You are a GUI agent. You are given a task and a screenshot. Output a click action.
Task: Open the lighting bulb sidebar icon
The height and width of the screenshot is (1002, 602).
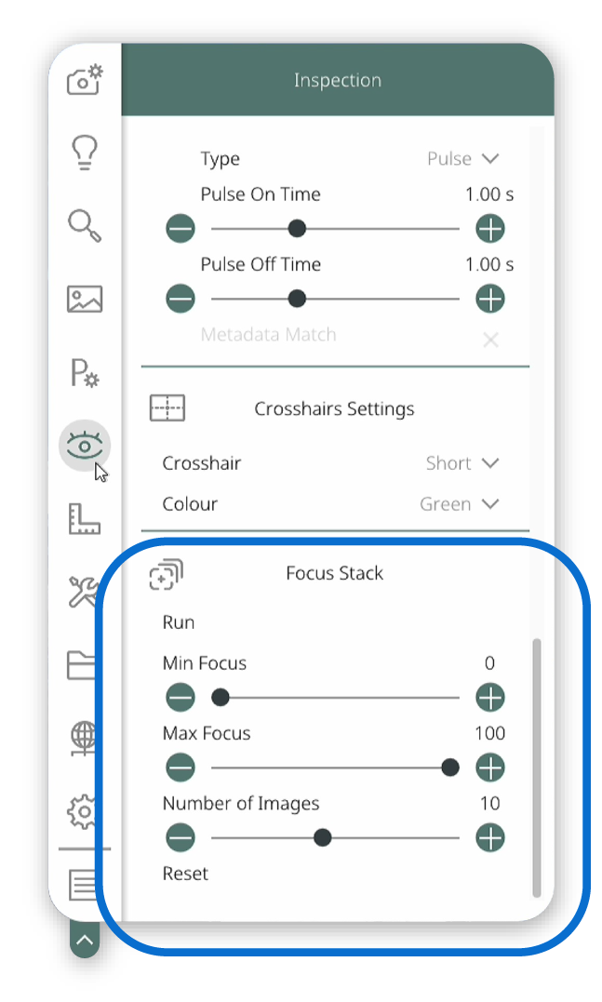point(85,153)
